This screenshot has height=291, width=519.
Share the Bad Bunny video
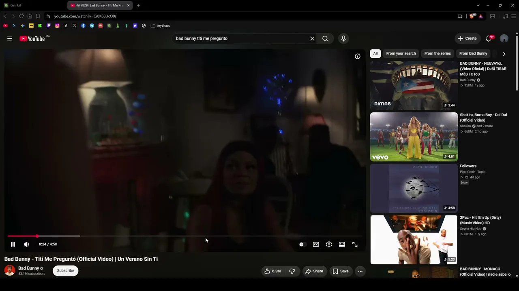coord(314,271)
